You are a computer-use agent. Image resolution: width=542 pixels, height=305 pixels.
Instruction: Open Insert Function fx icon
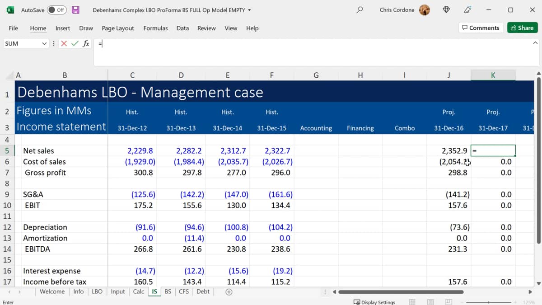(x=86, y=44)
